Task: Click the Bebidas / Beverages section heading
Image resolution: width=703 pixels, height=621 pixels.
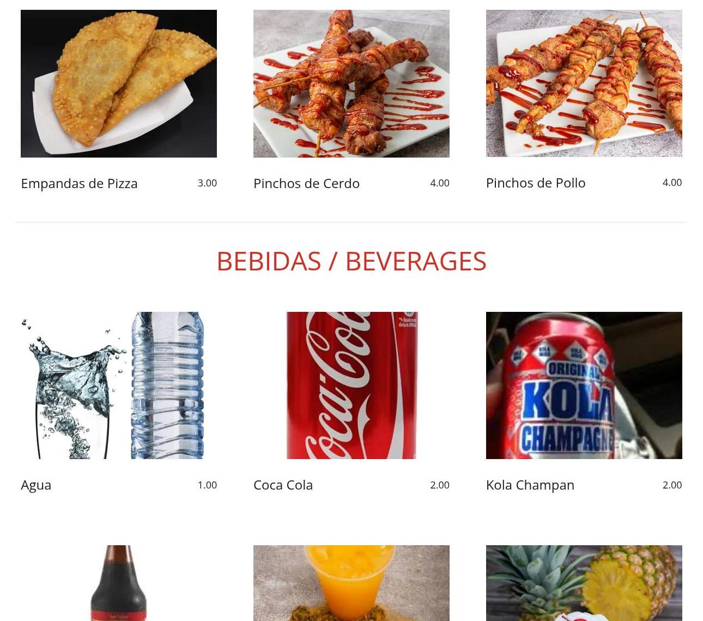Action: (351, 261)
